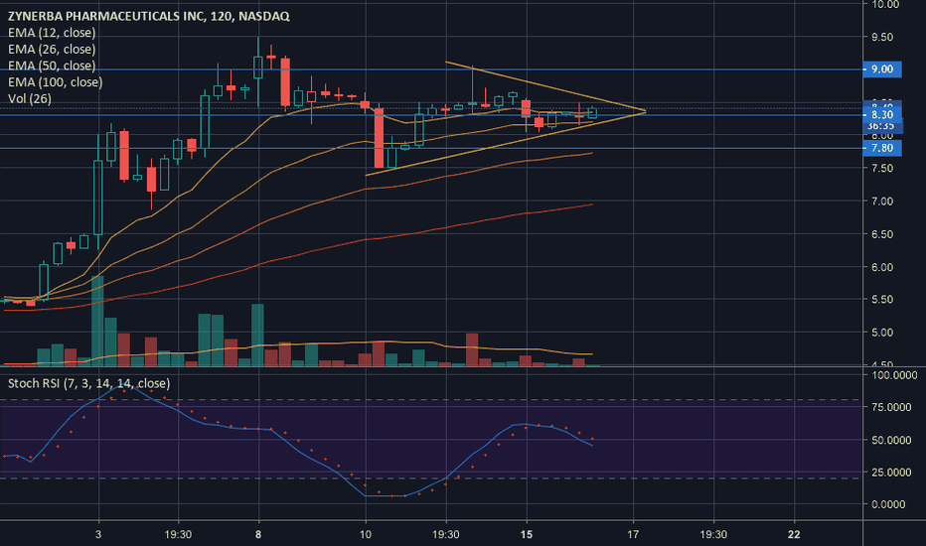The image size is (926, 546).
Task: Click the date label 10 on time axis
Action: pyautogui.click(x=366, y=534)
